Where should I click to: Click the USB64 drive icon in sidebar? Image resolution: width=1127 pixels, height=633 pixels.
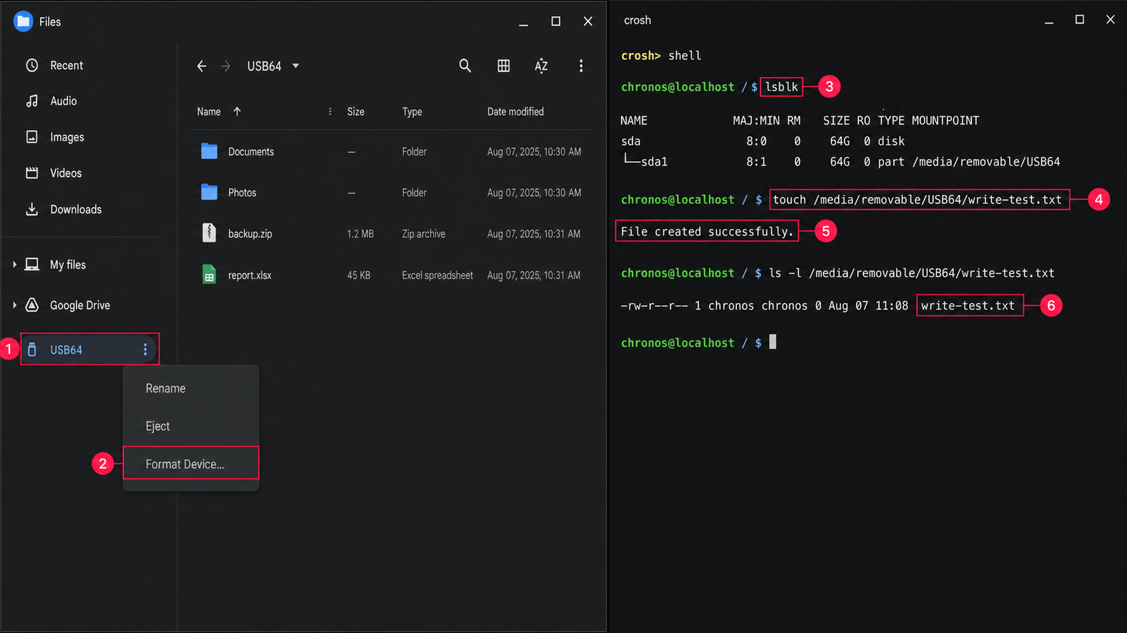[32, 349]
